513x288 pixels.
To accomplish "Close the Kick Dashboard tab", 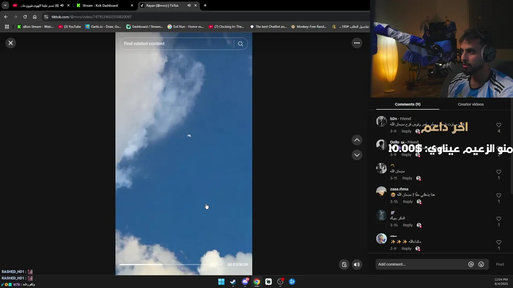I will [x=132, y=6].
